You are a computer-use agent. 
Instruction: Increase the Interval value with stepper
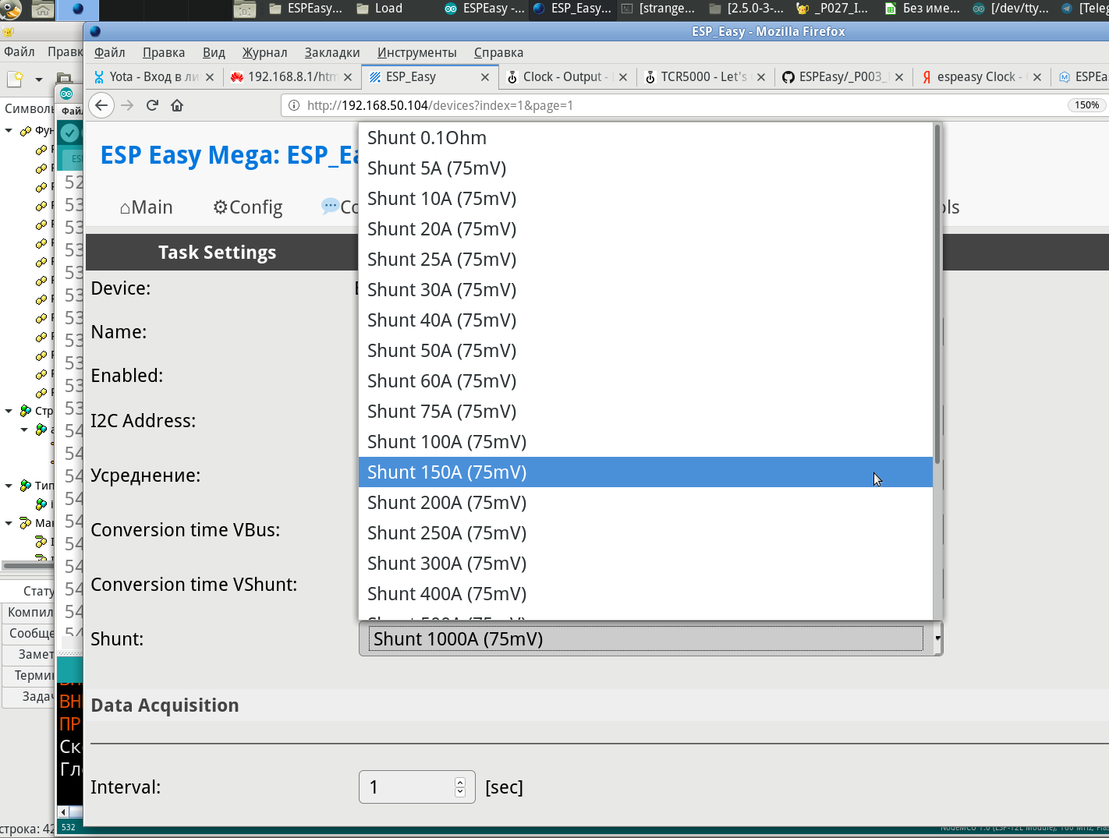[x=460, y=782]
